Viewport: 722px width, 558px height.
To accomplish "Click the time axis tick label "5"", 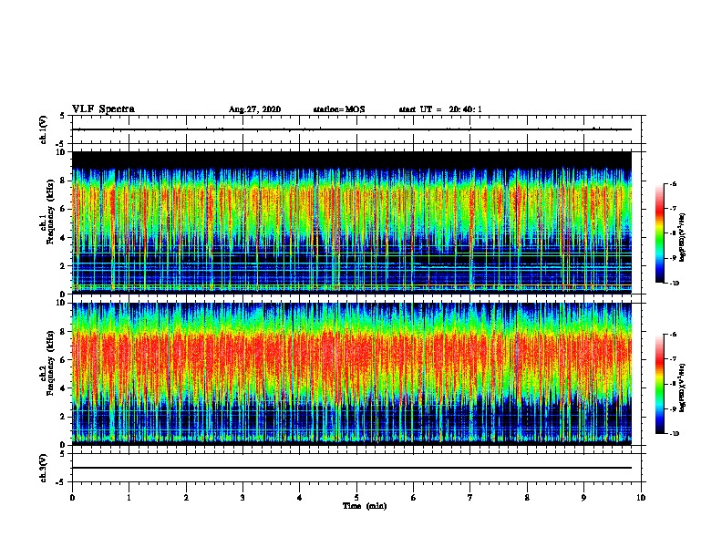I will [356, 498].
